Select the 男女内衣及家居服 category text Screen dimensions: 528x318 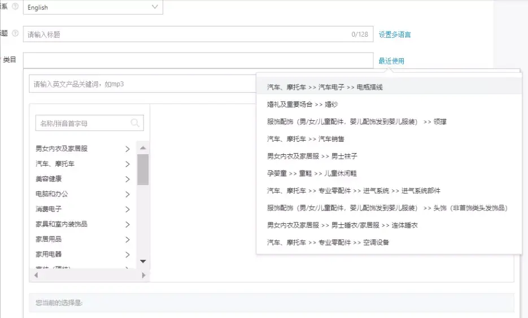coord(62,149)
